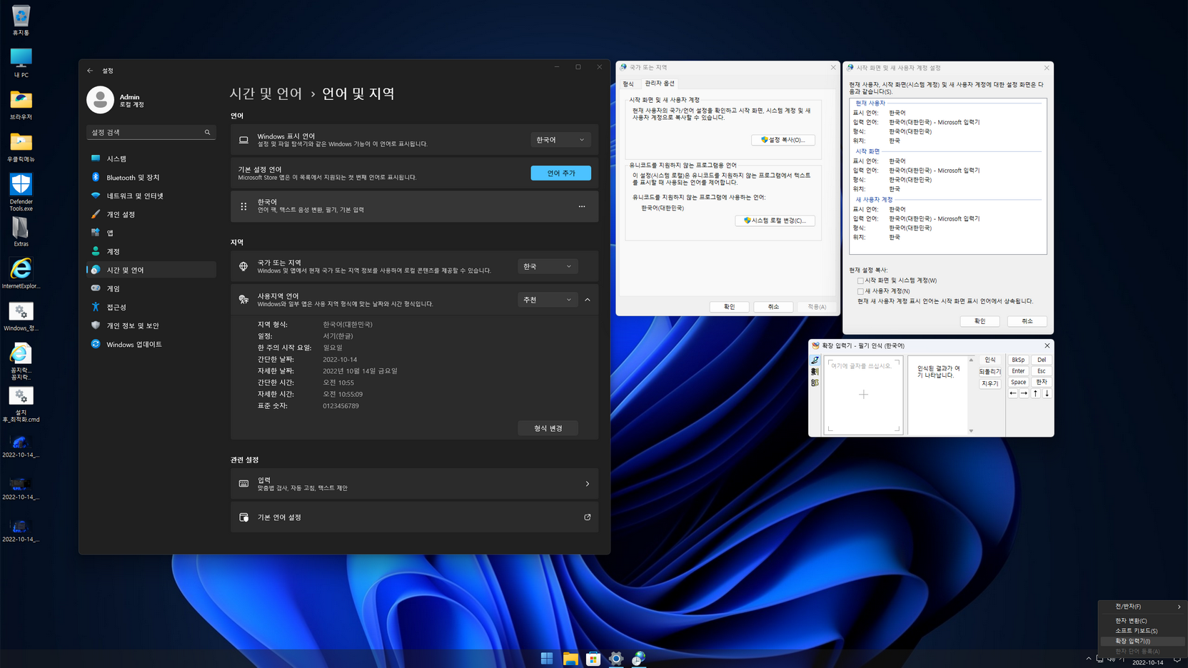Image resolution: width=1188 pixels, height=668 pixels.
Task: Go back with Settings back arrow
Action: click(90, 71)
